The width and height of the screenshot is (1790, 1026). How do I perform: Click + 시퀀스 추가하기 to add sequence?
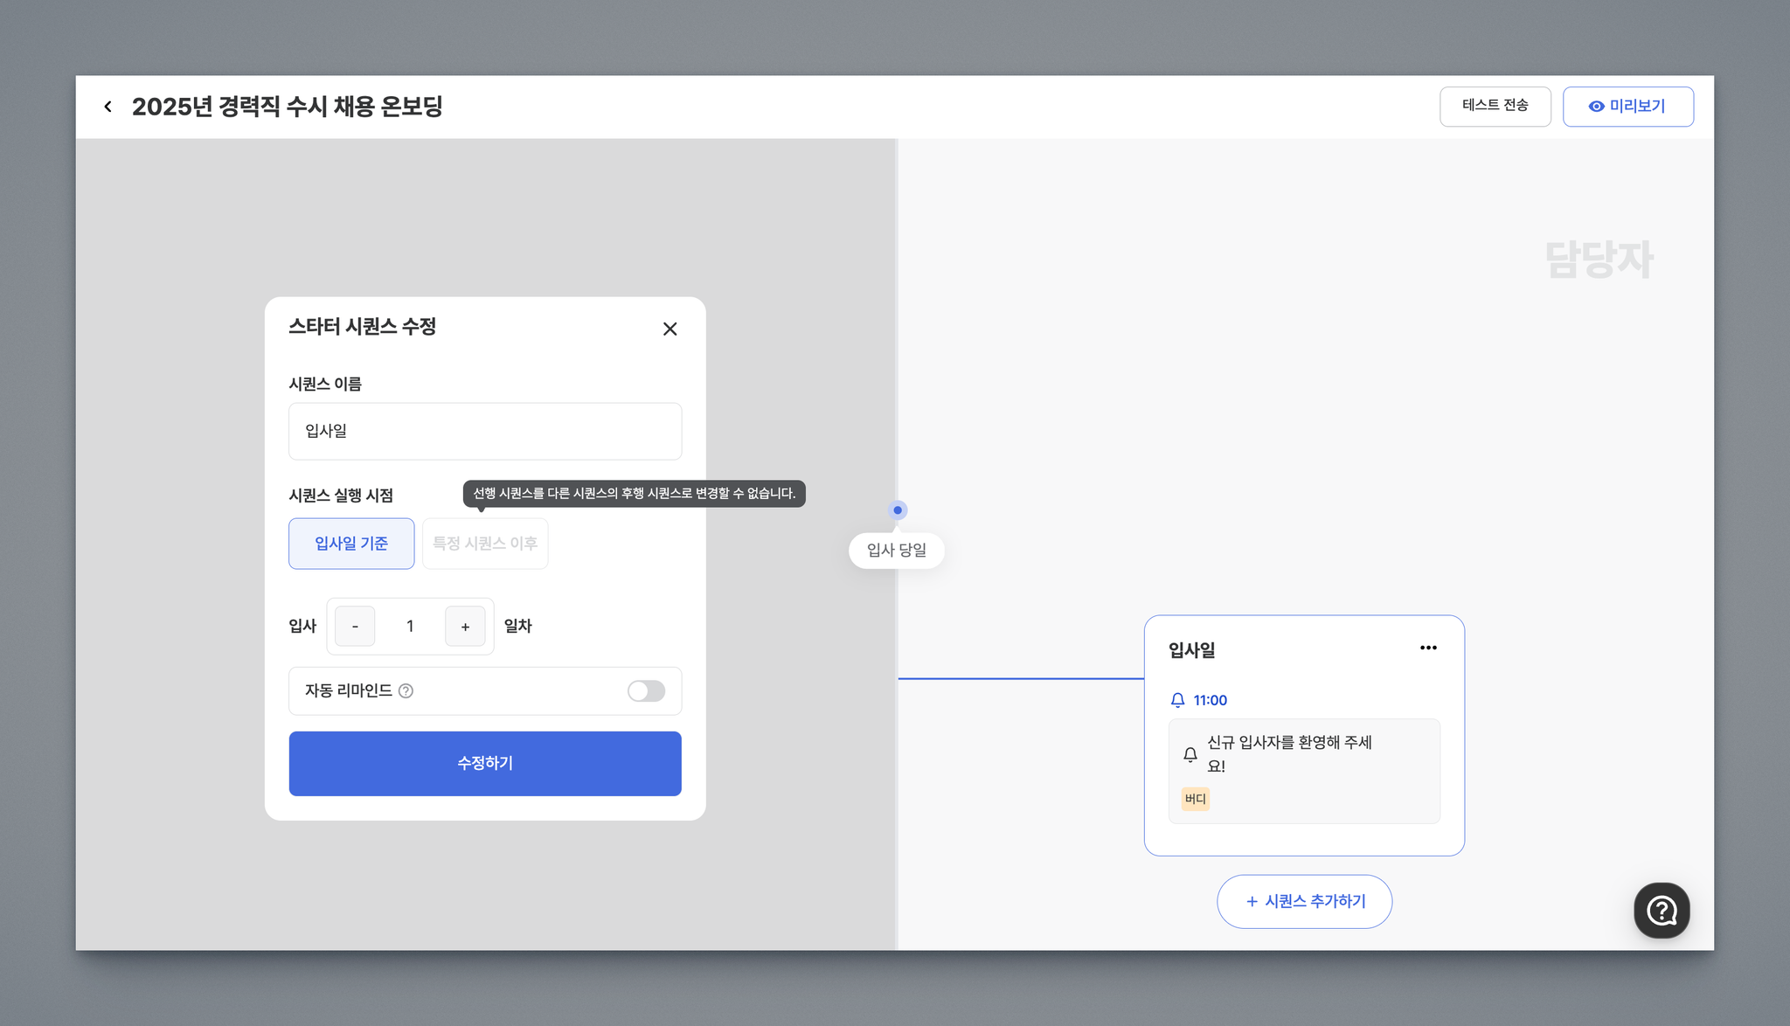tap(1304, 901)
